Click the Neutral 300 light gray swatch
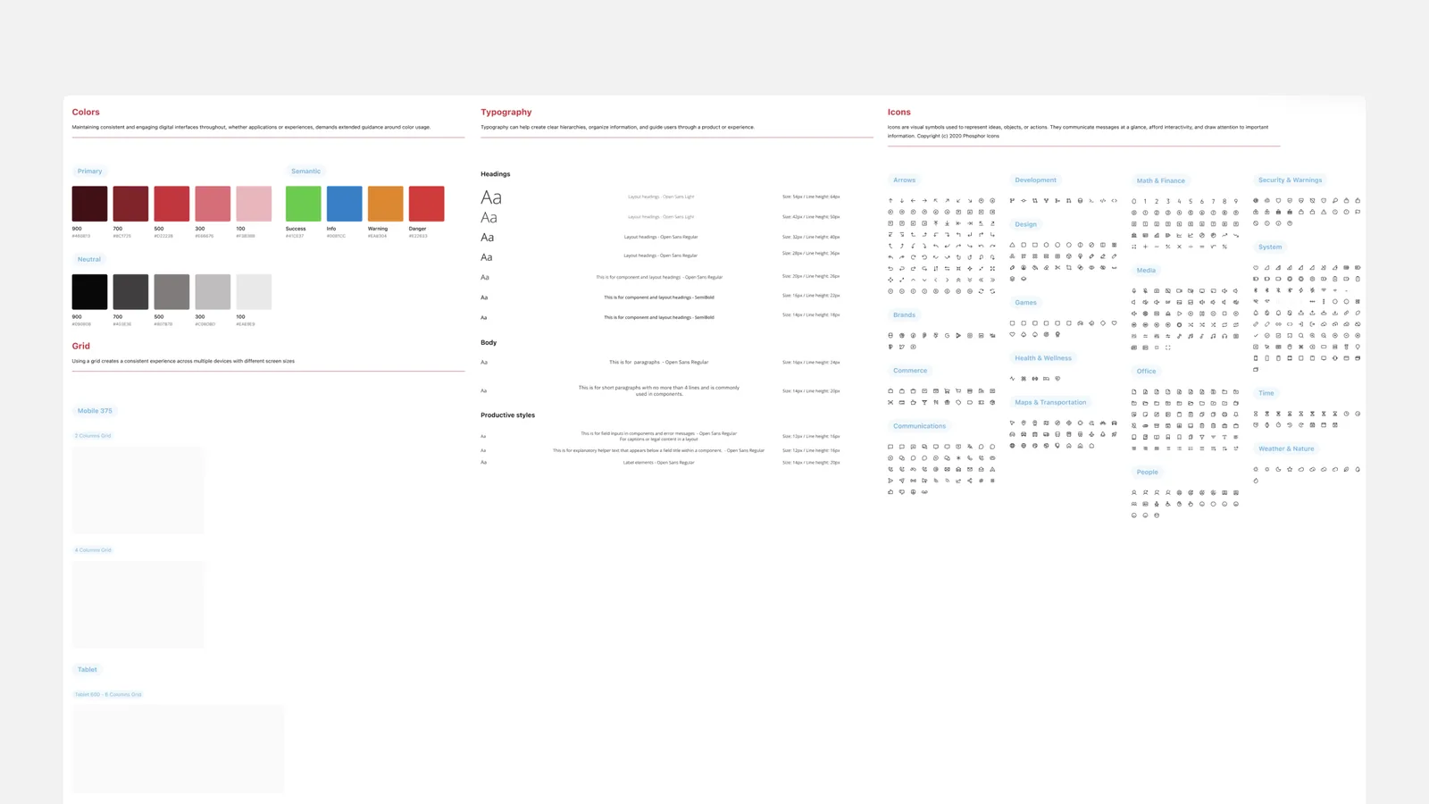The width and height of the screenshot is (1429, 804). pos(213,292)
